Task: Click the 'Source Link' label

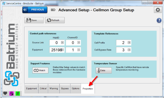Action: tap(38, 43)
